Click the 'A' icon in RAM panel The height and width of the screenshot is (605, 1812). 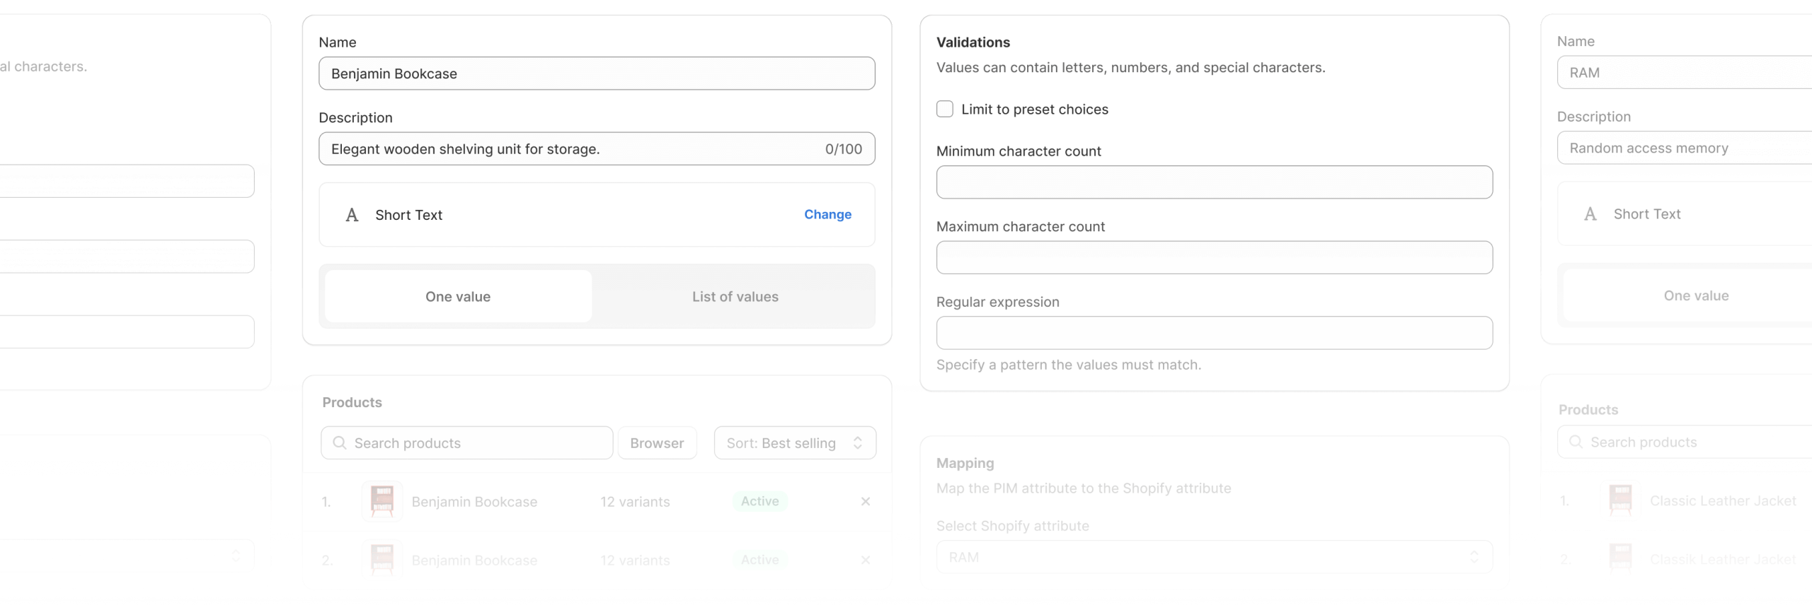1590,214
